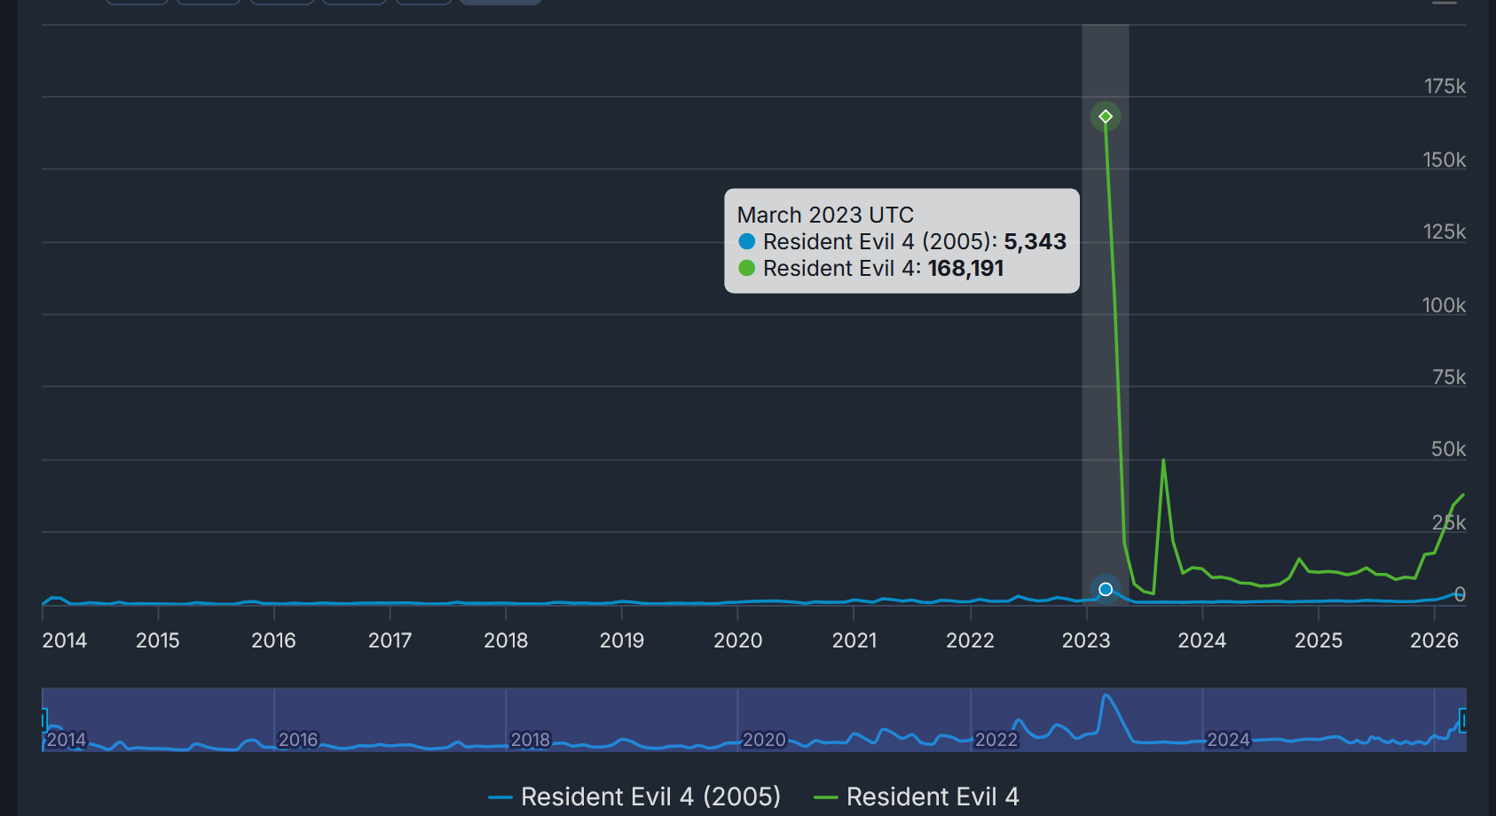
Task: Toggle the green Resident Evil 4 legend series
Action: (917, 796)
